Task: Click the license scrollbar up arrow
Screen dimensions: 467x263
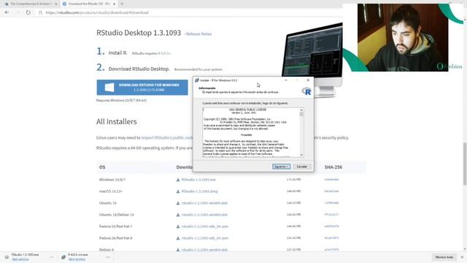Action: (301, 110)
